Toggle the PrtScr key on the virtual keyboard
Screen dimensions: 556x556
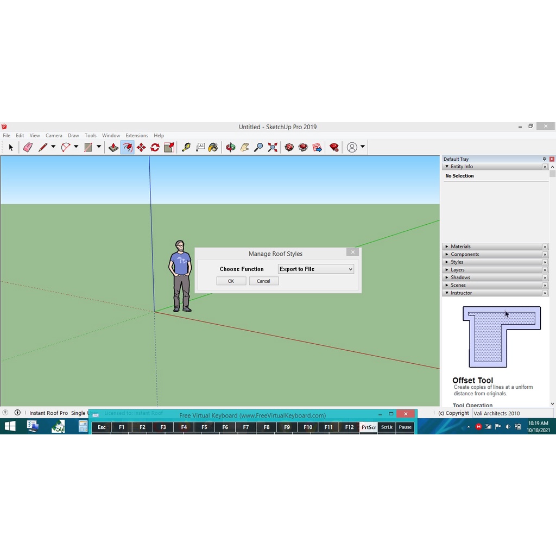(368, 427)
